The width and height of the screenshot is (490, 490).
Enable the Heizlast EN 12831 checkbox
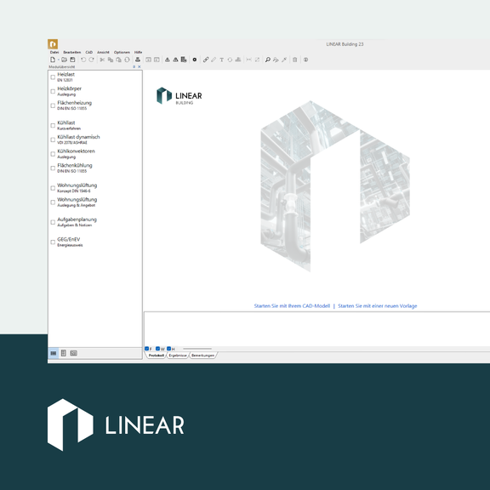tap(53, 77)
